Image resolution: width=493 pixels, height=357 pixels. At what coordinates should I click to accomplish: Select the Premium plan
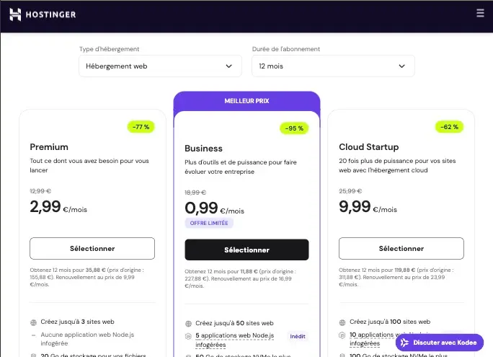coord(92,249)
